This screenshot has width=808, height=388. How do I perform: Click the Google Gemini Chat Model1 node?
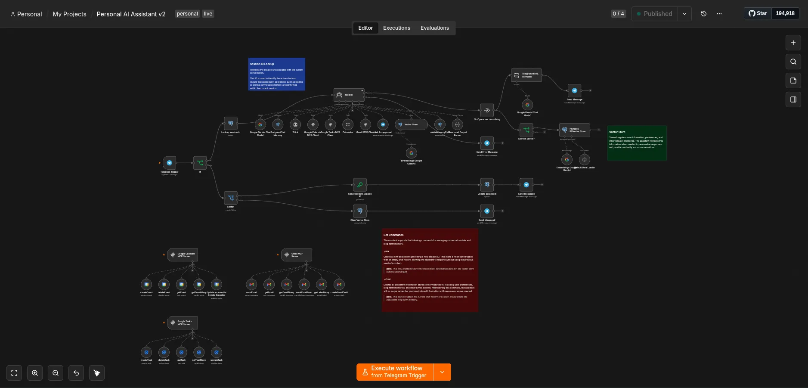[527, 105]
